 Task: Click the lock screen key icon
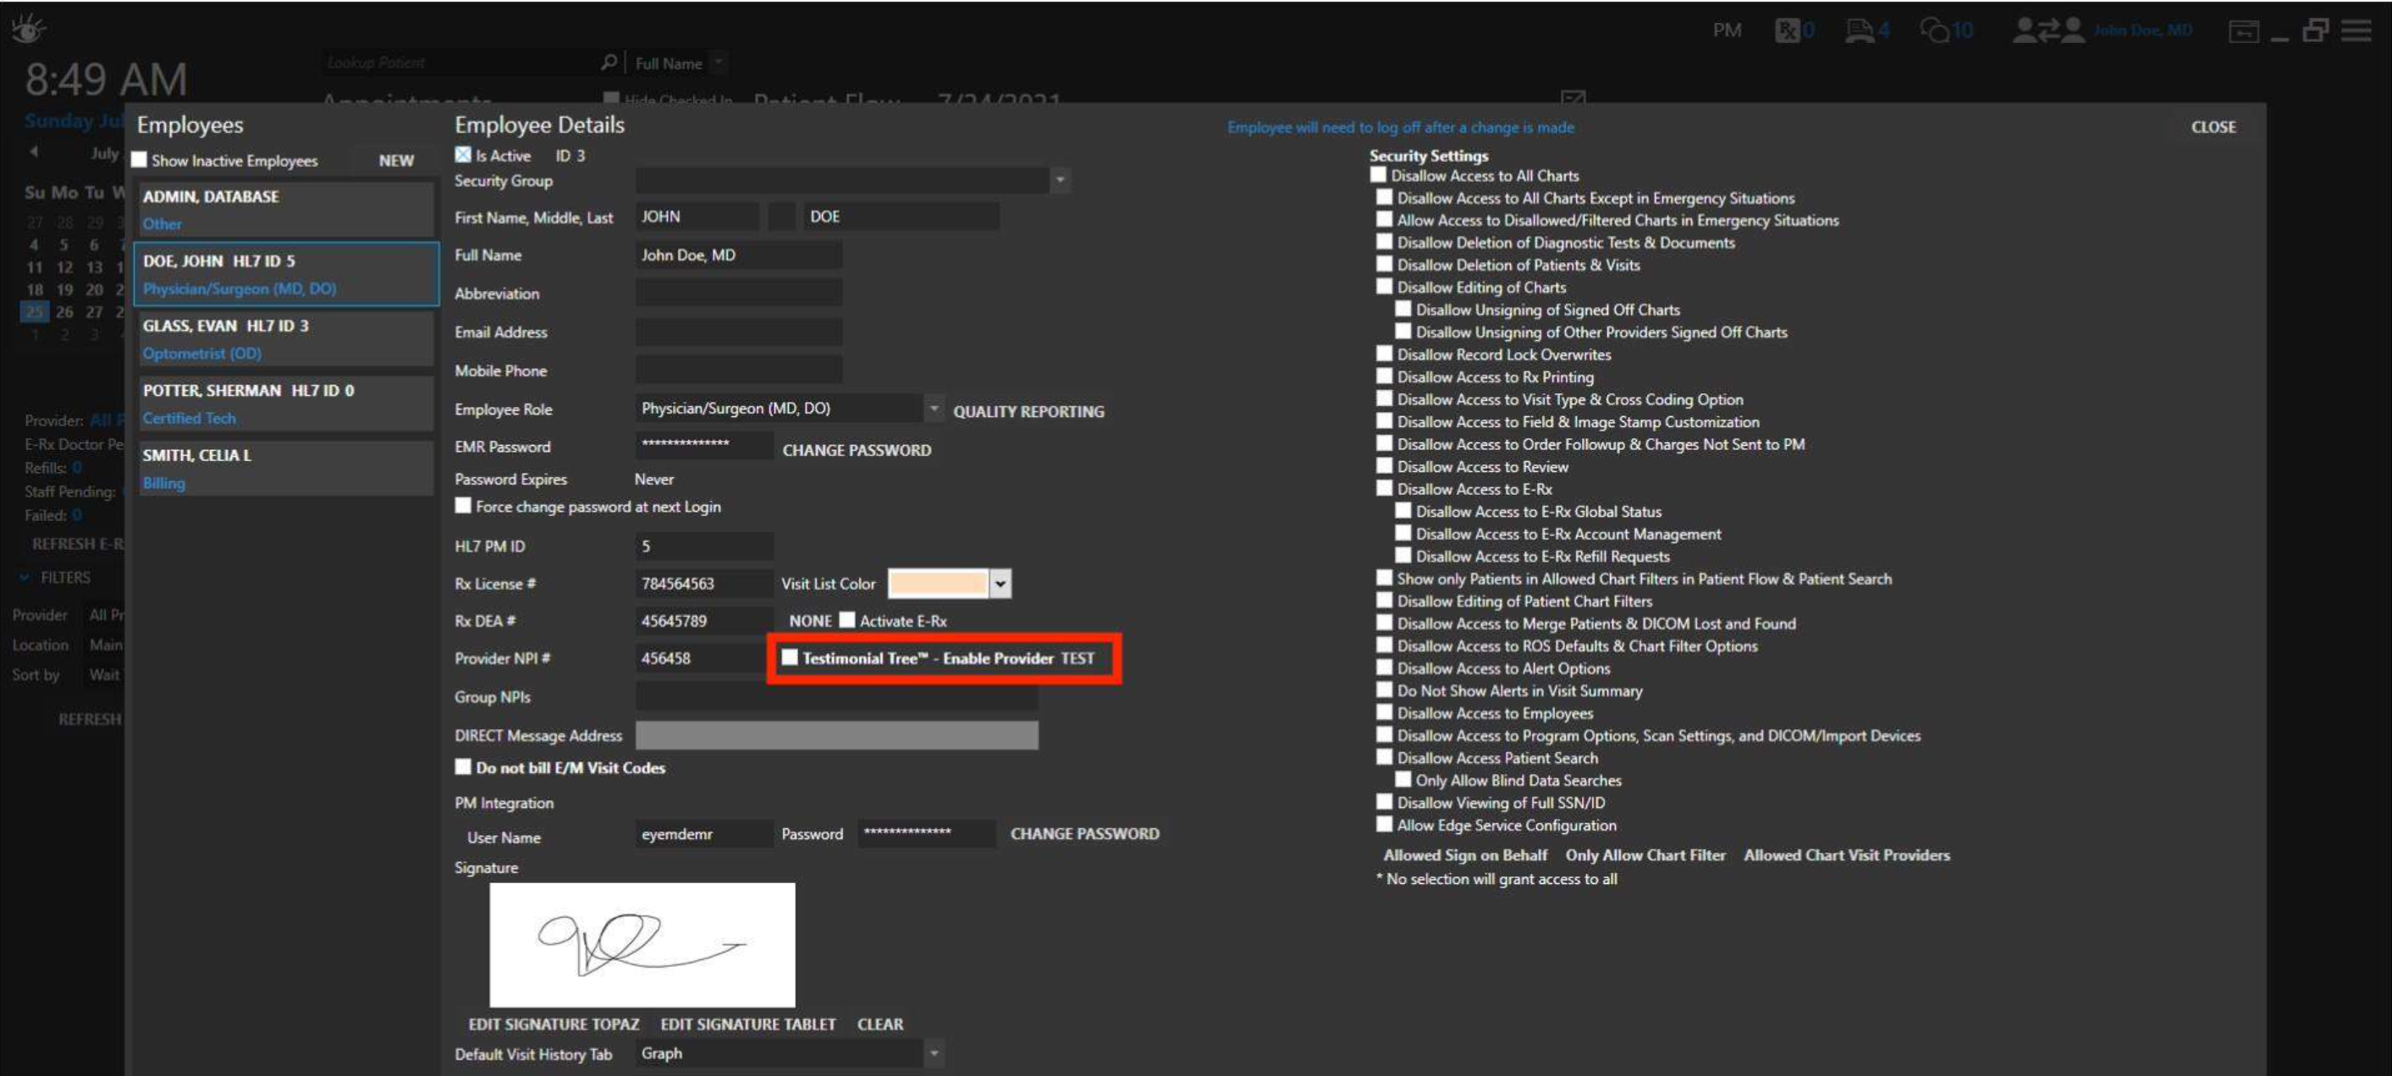[x=2243, y=30]
